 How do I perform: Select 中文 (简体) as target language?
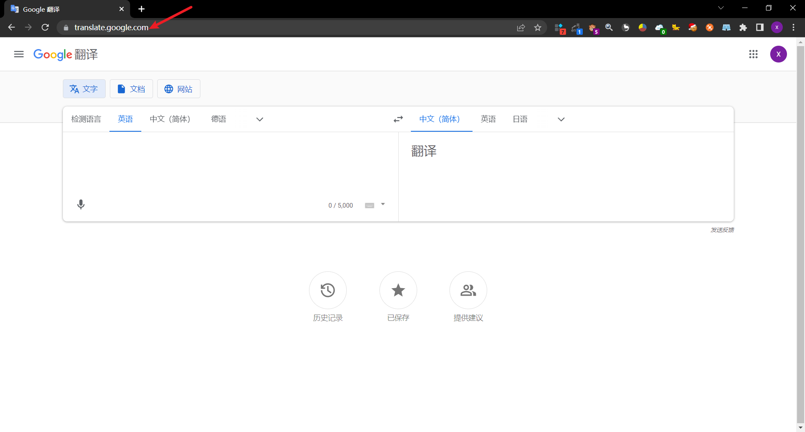[x=441, y=119]
